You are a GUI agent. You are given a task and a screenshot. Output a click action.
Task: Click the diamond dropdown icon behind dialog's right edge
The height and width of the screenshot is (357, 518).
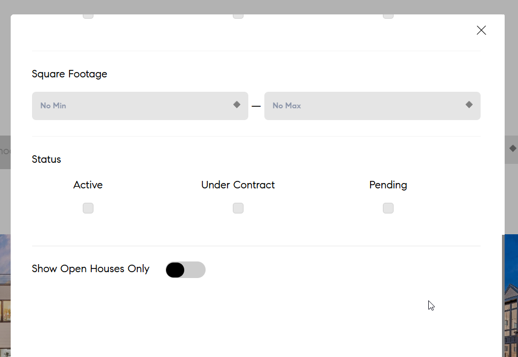513,148
